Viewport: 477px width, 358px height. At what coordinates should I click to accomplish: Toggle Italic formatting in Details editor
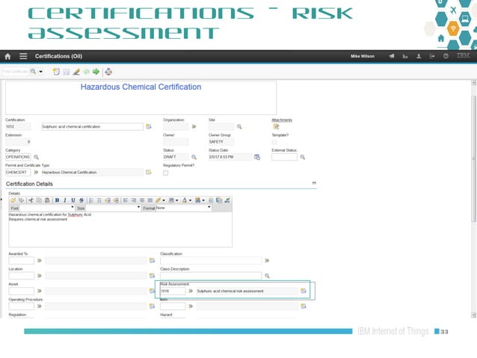pyautogui.click(x=65, y=200)
